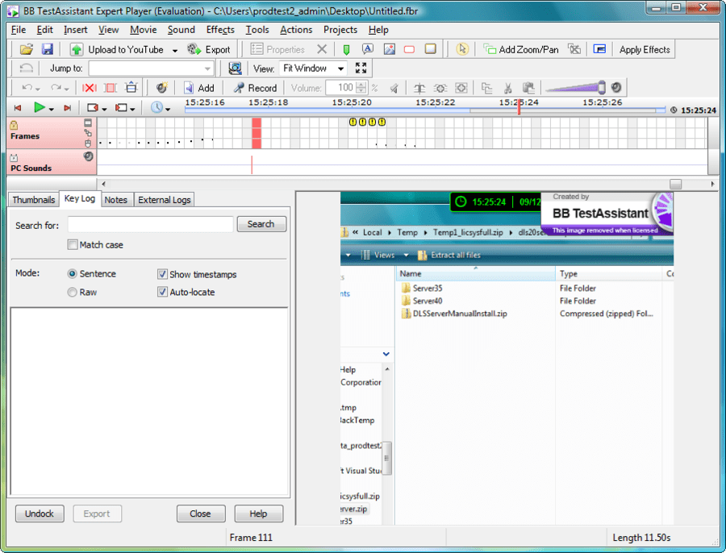Viewport: 726px width, 553px height.
Task: Open the mark-end frame dropdown
Action: (132, 109)
